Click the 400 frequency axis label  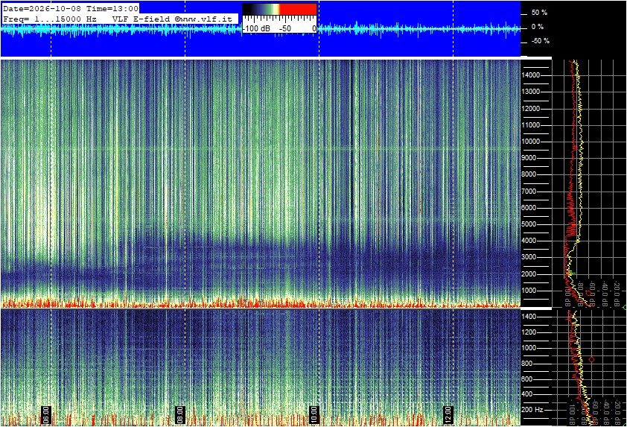coord(527,394)
